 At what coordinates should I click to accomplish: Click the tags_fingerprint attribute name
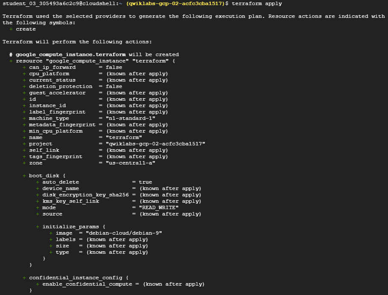pos(55,157)
